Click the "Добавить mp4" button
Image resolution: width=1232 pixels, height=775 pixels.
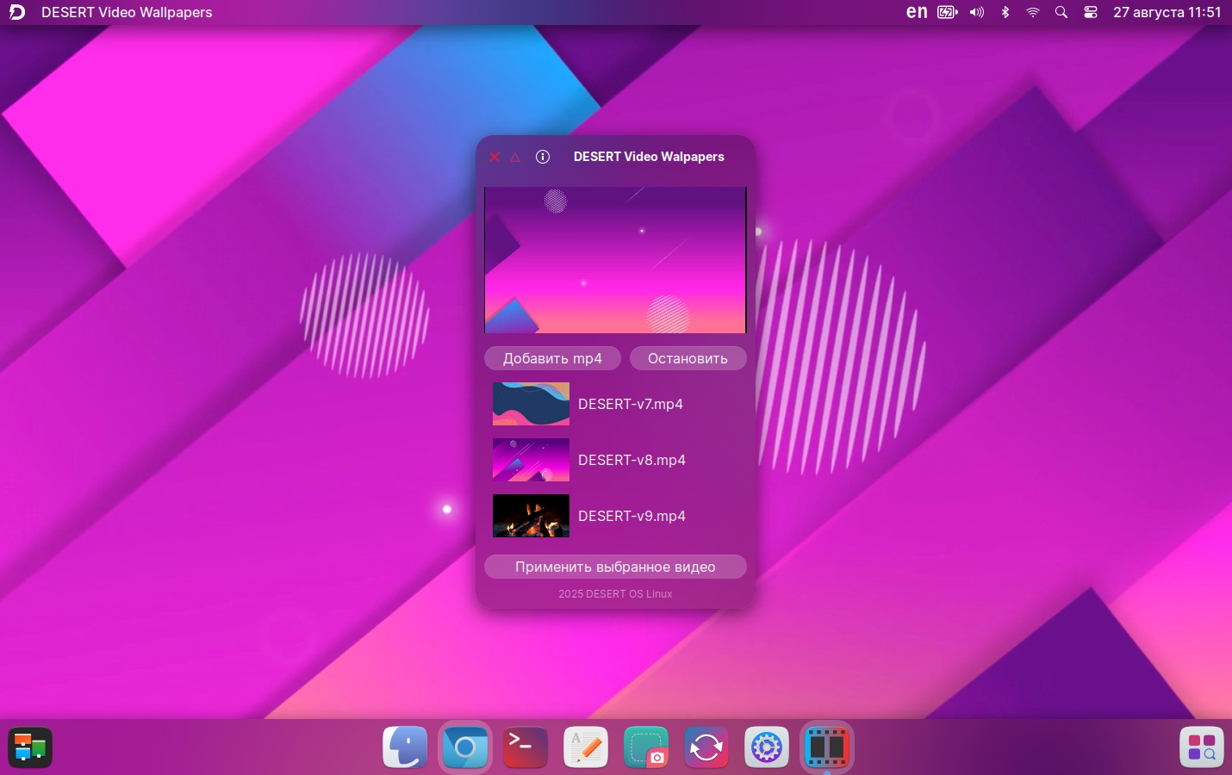click(552, 358)
